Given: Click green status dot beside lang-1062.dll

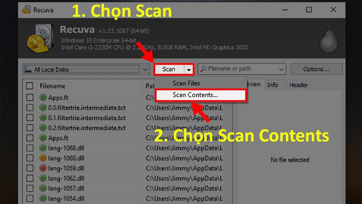Looking at the screenshot, I should pos(43,178).
